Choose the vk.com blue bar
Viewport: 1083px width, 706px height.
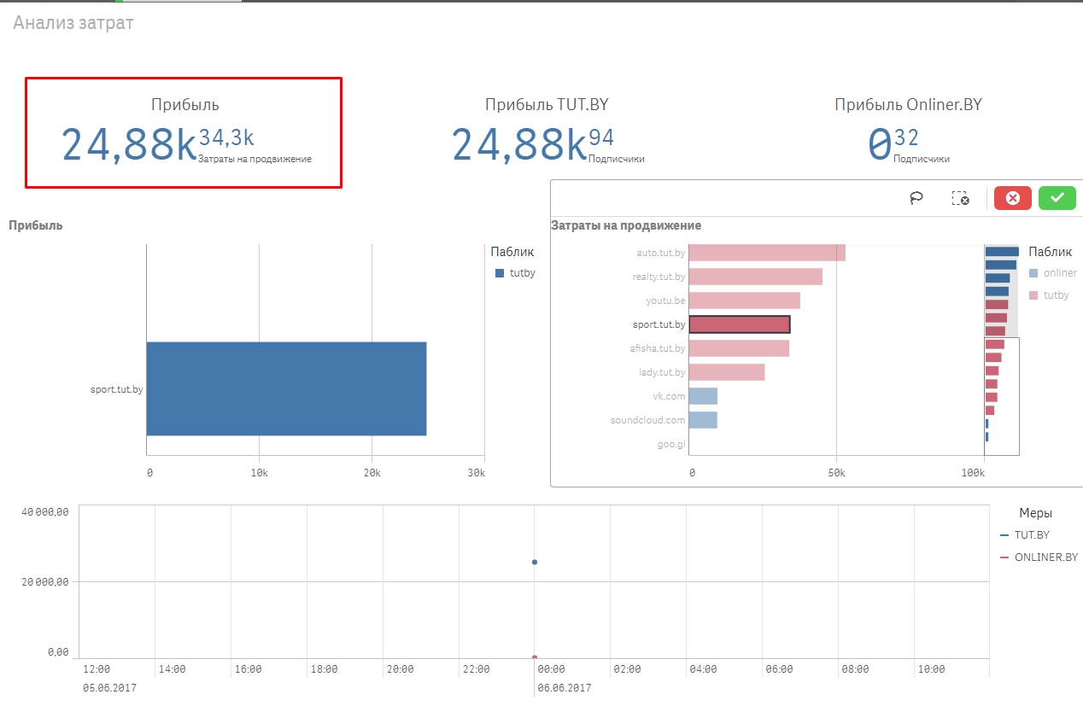coord(703,396)
